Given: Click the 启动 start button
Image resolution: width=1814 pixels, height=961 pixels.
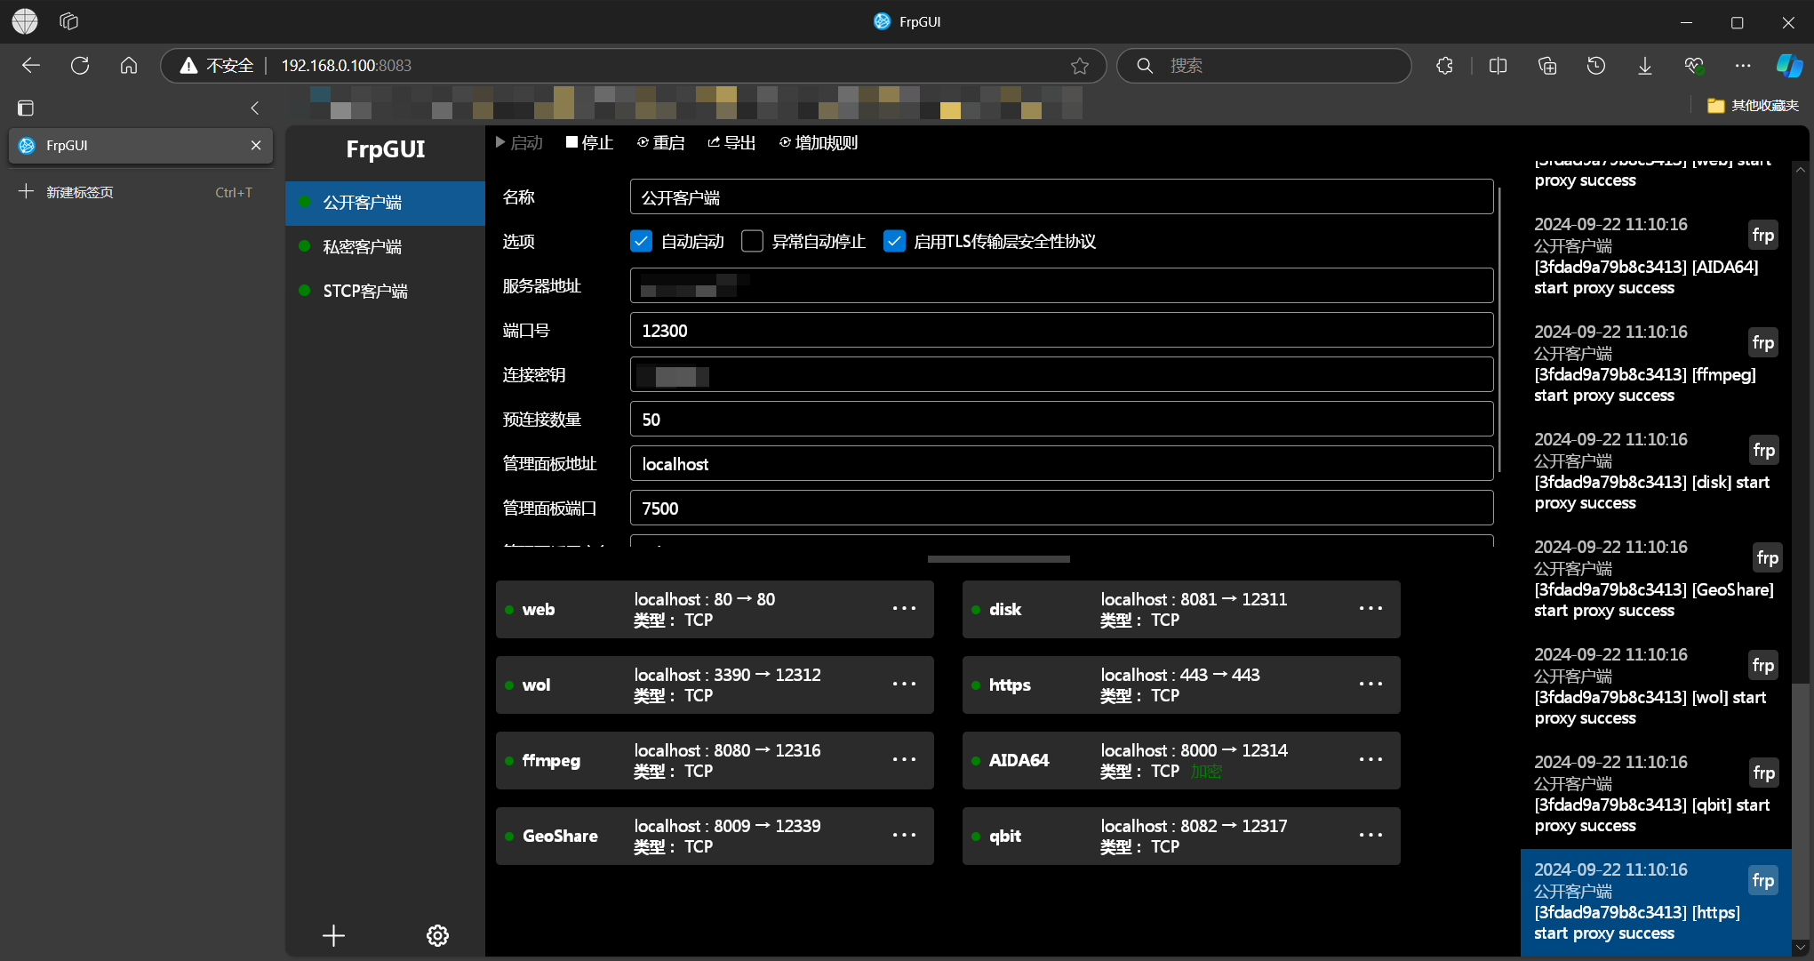Looking at the screenshot, I should pyautogui.click(x=519, y=143).
